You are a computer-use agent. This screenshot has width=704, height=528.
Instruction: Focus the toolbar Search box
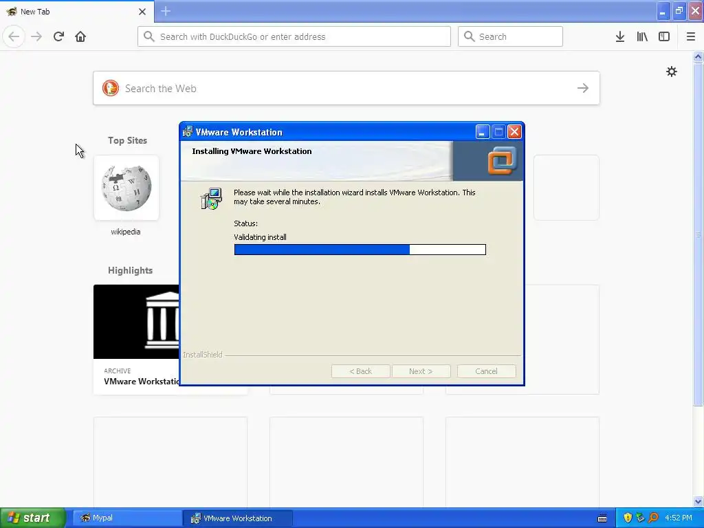click(510, 36)
